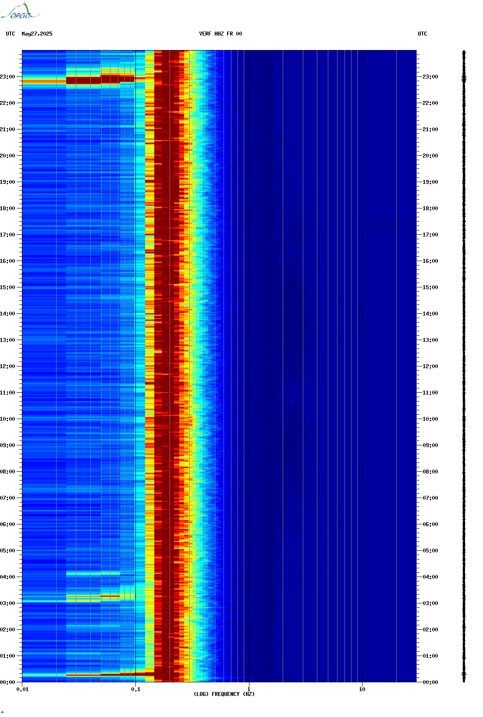This screenshot has height=717, width=483.
Task: Click 05:00 on the right time axis
Action: 430,551
